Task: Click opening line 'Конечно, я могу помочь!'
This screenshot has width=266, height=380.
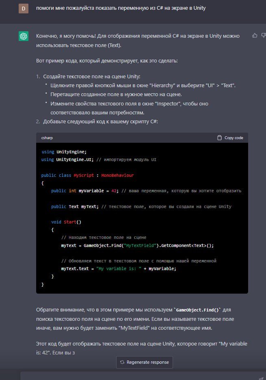Action: 138,41
